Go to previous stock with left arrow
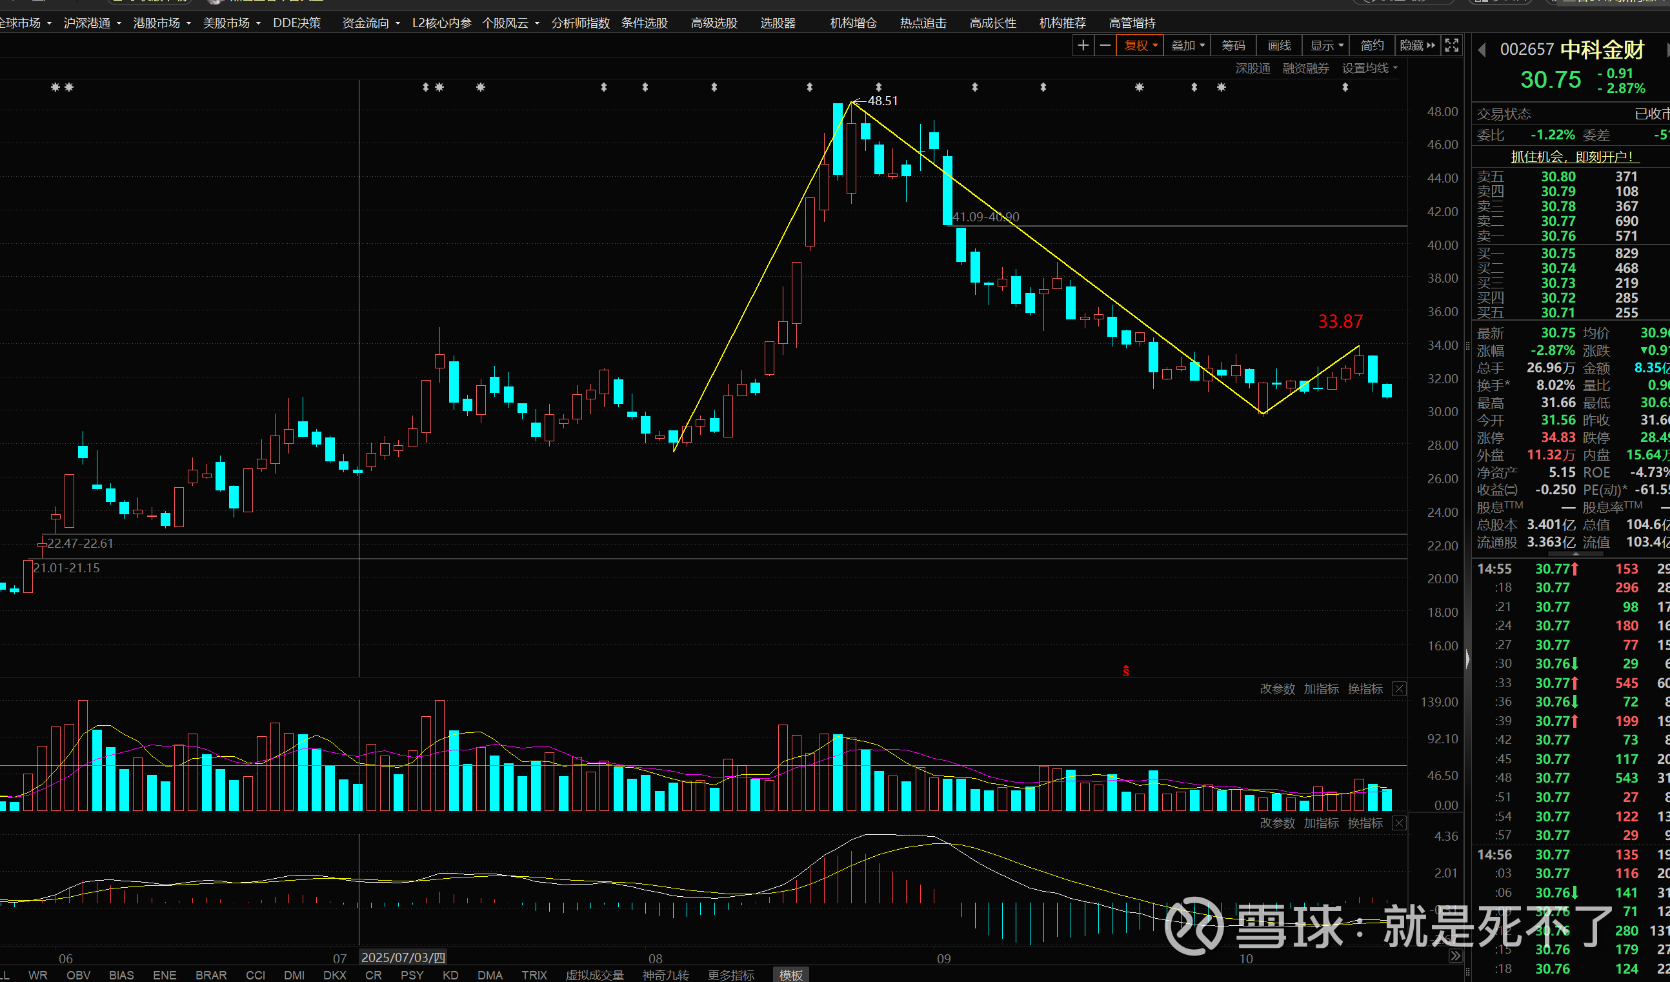1670x982 pixels. click(1482, 50)
